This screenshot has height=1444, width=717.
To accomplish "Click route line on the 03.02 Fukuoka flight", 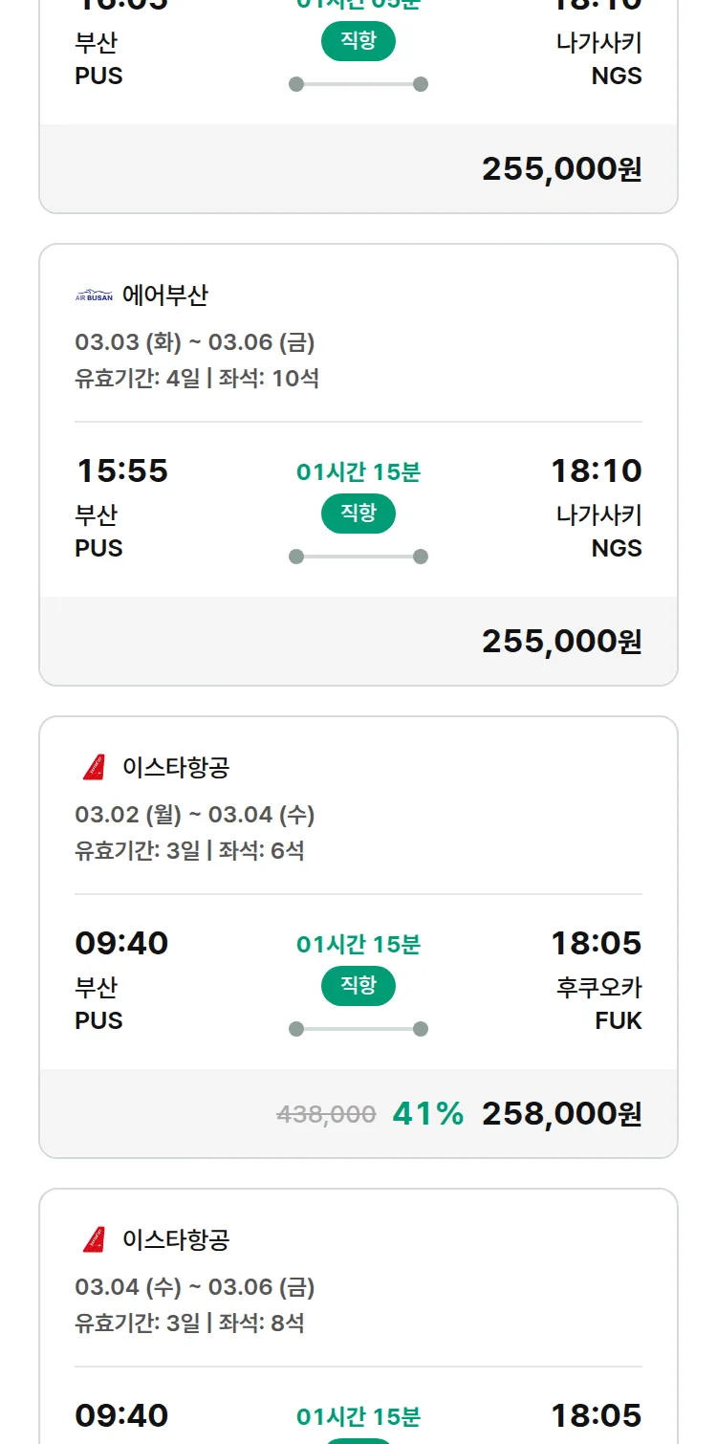I will [358, 1029].
